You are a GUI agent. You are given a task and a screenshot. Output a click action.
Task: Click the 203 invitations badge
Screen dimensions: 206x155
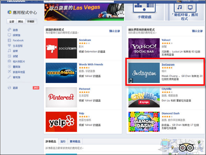[36, 88]
